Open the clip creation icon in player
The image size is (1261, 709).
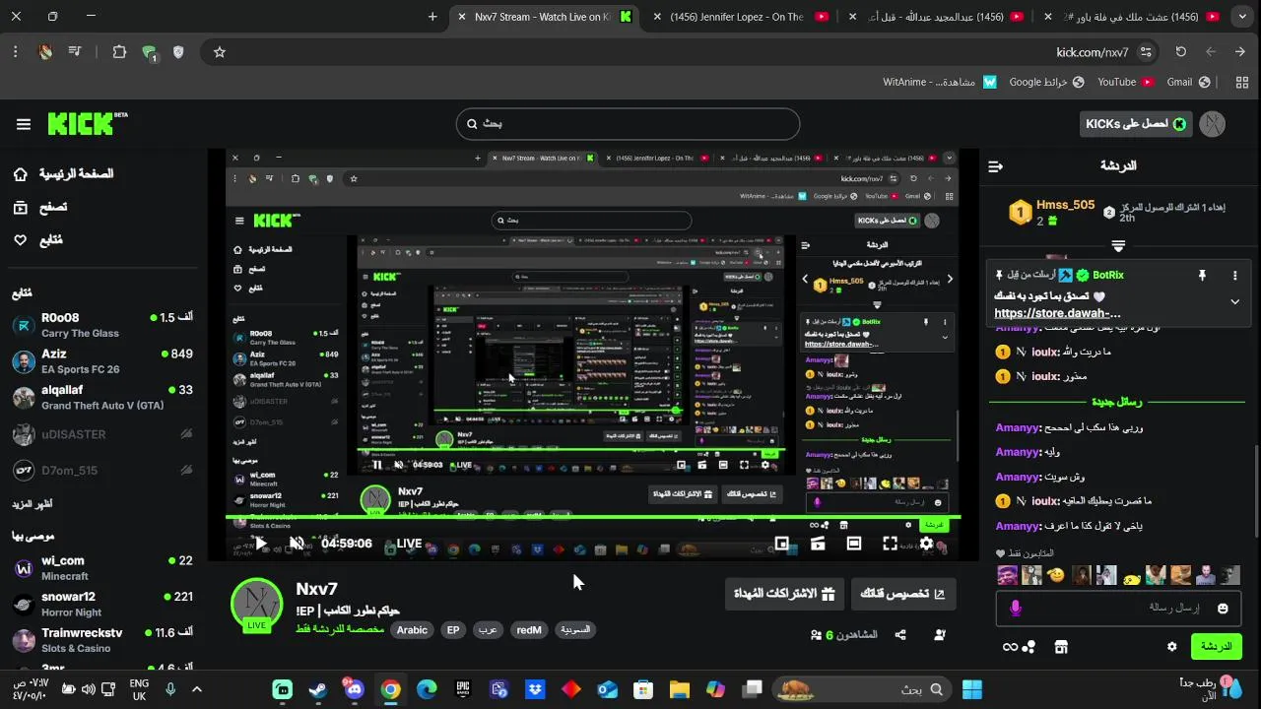pos(818,543)
